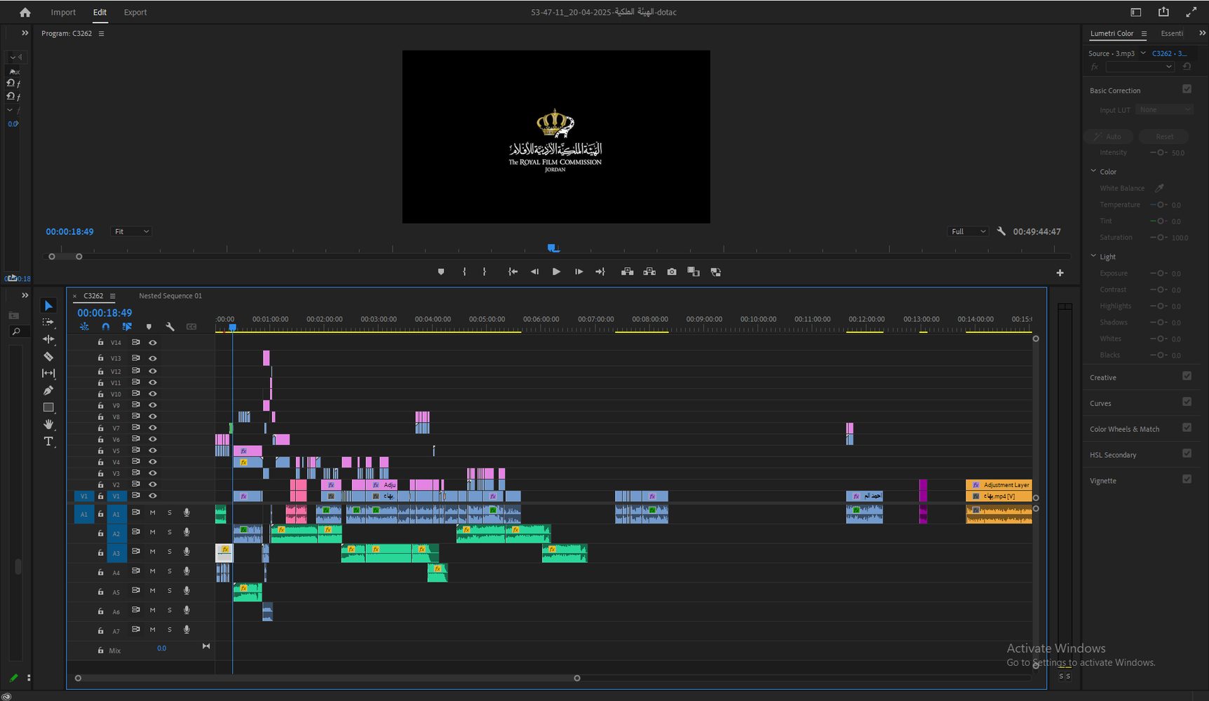Export a frame with the camera icon

click(x=672, y=272)
